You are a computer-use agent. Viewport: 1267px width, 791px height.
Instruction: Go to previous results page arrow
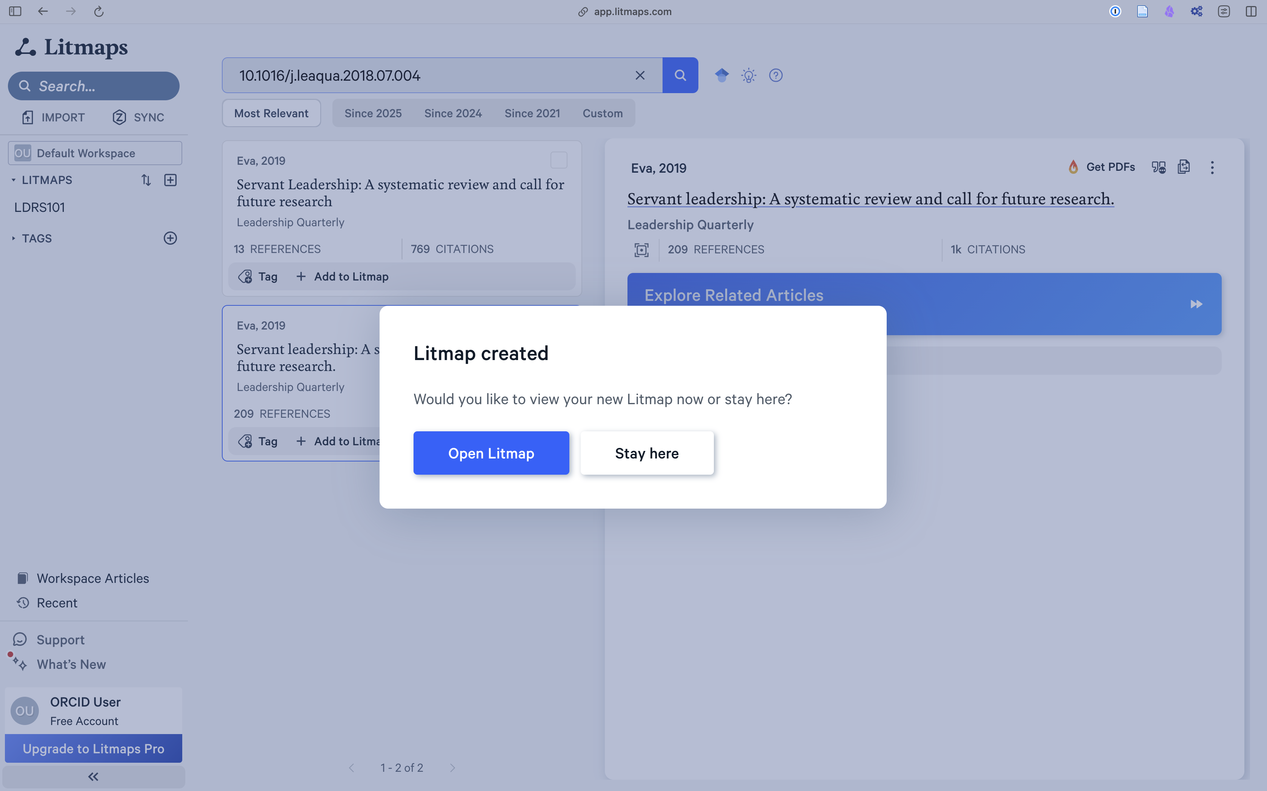pyautogui.click(x=351, y=768)
